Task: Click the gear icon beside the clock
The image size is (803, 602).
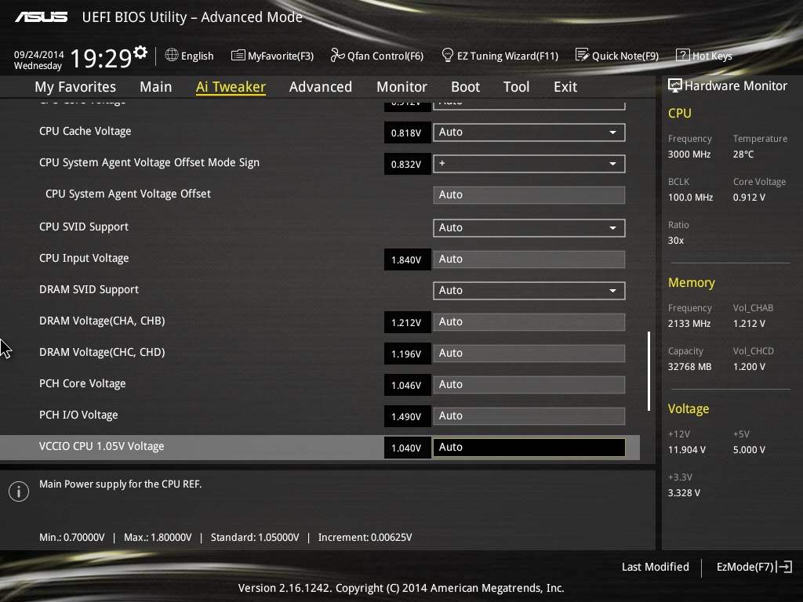Action: pyautogui.click(x=140, y=53)
